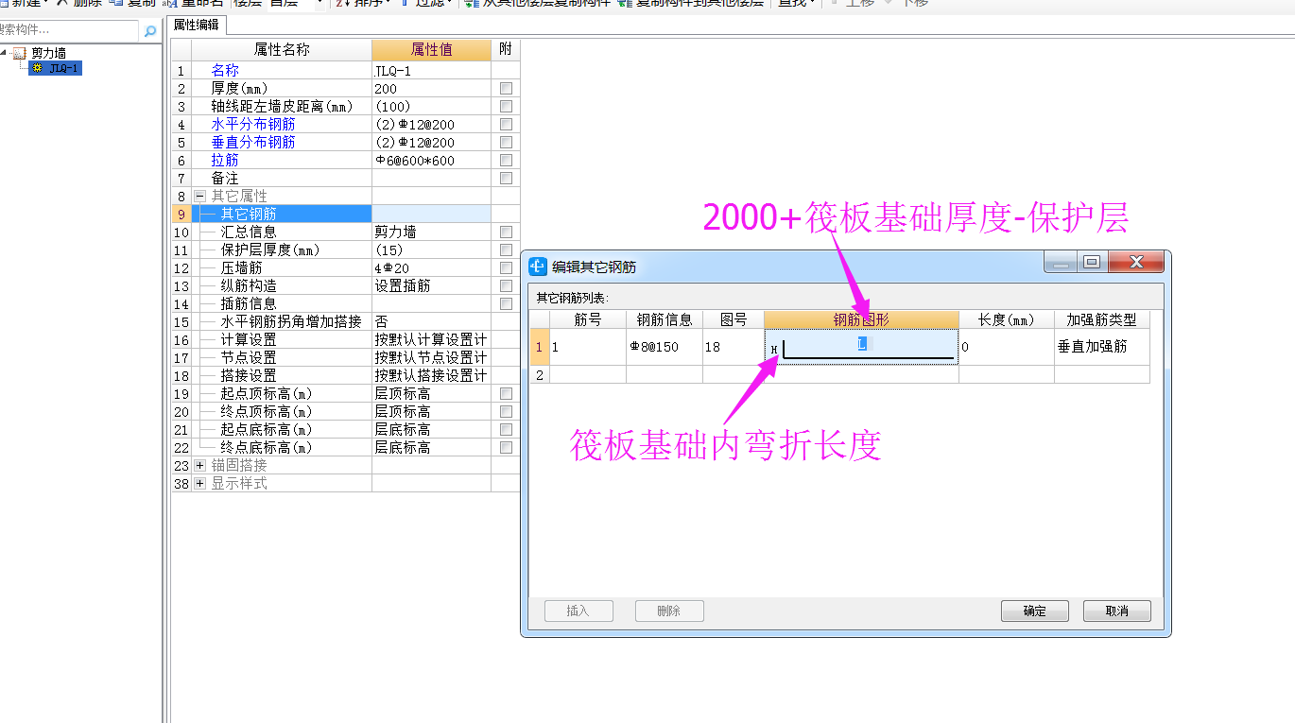Click the 钢筋图形 column header
The width and height of the screenshot is (1295, 723).
click(x=861, y=319)
